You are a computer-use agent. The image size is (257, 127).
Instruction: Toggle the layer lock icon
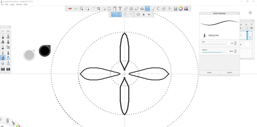[x=250, y=37]
